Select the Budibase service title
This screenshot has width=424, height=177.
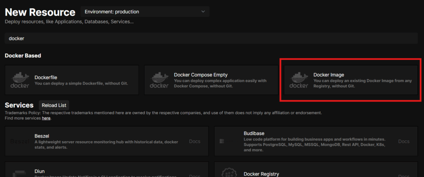254,133
